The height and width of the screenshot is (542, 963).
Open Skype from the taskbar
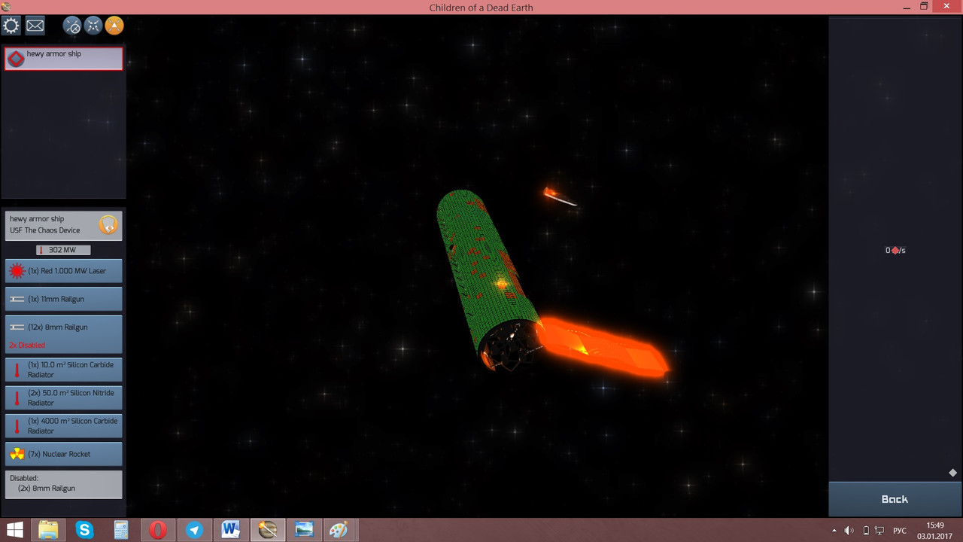84,530
